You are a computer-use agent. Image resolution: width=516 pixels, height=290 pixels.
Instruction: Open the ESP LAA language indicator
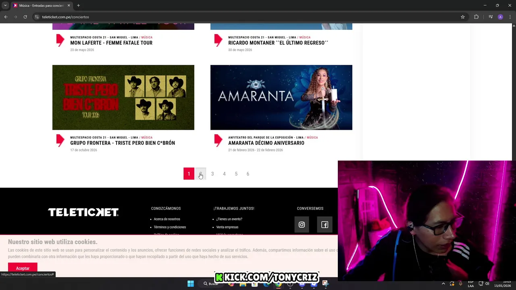tap(471, 284)
